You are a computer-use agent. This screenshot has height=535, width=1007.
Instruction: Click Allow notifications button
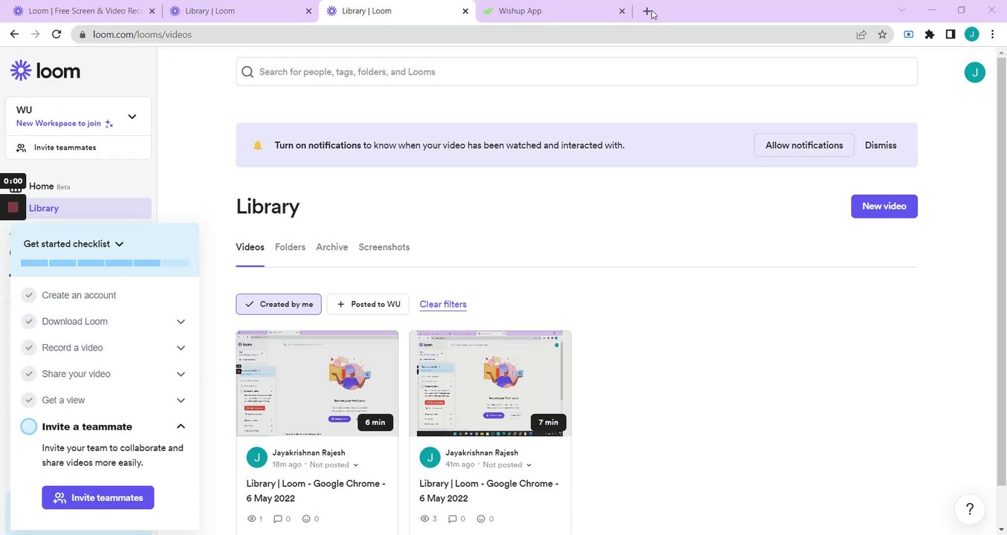click(x=804, y=145)
